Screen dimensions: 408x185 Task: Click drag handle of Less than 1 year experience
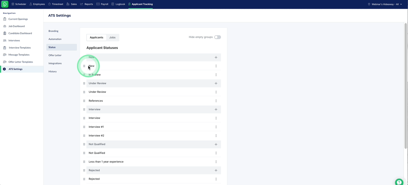84,162
